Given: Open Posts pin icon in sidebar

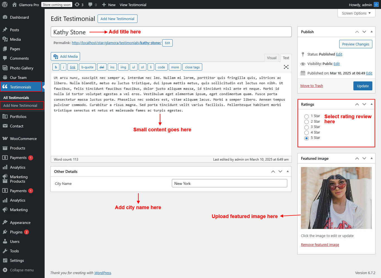Looking at the screenshot, I should (5, 30).
